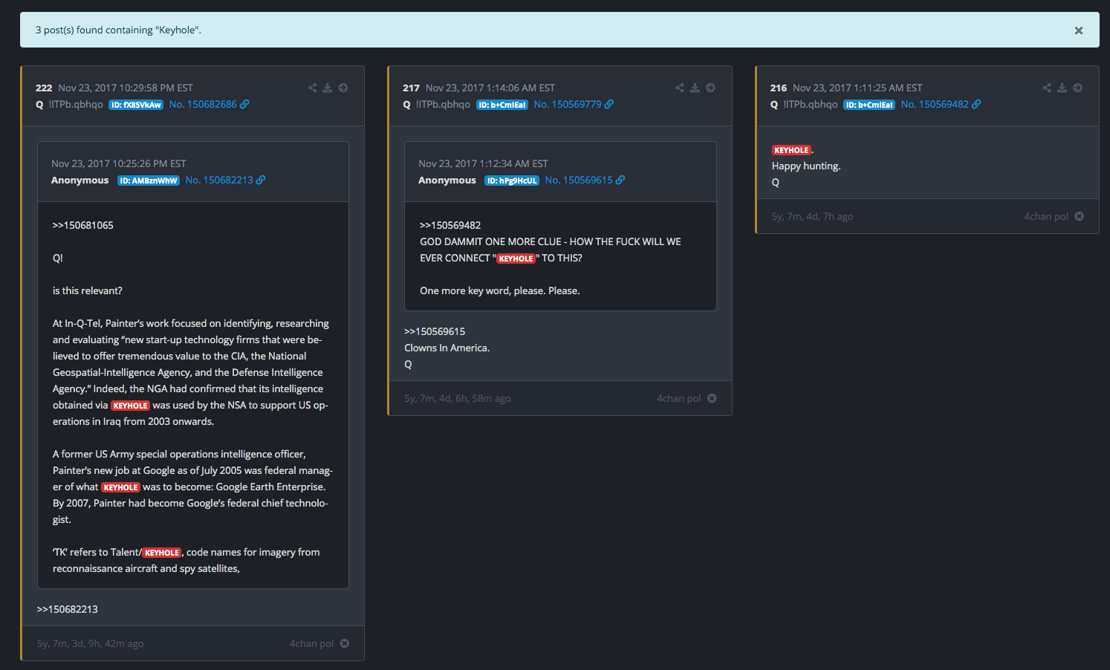Image resolution: width=1110 pixels, height=670 pixels.
Task: Click chain-link icon next to No. 150569615
Action: [620, 180]
